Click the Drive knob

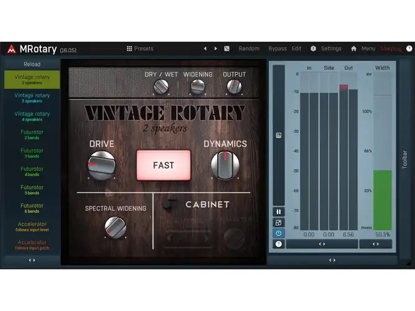(x=101, y=165)
